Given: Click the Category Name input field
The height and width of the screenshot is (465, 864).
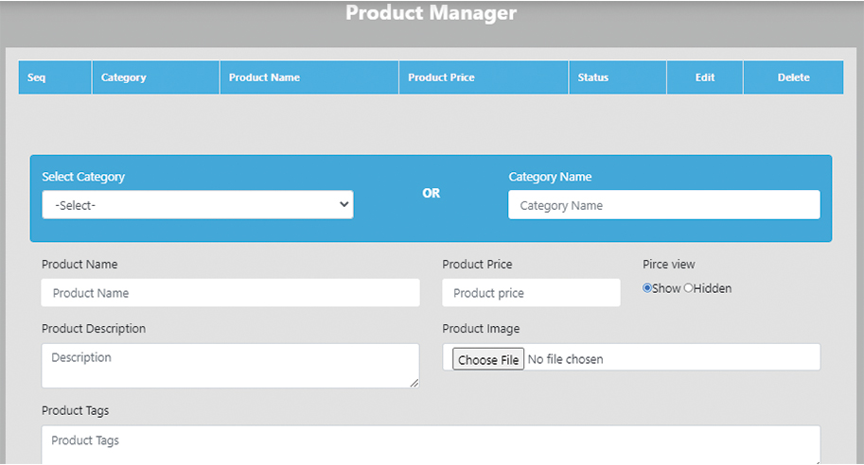Looking at the screenshot, I should [x=663, y=205].
